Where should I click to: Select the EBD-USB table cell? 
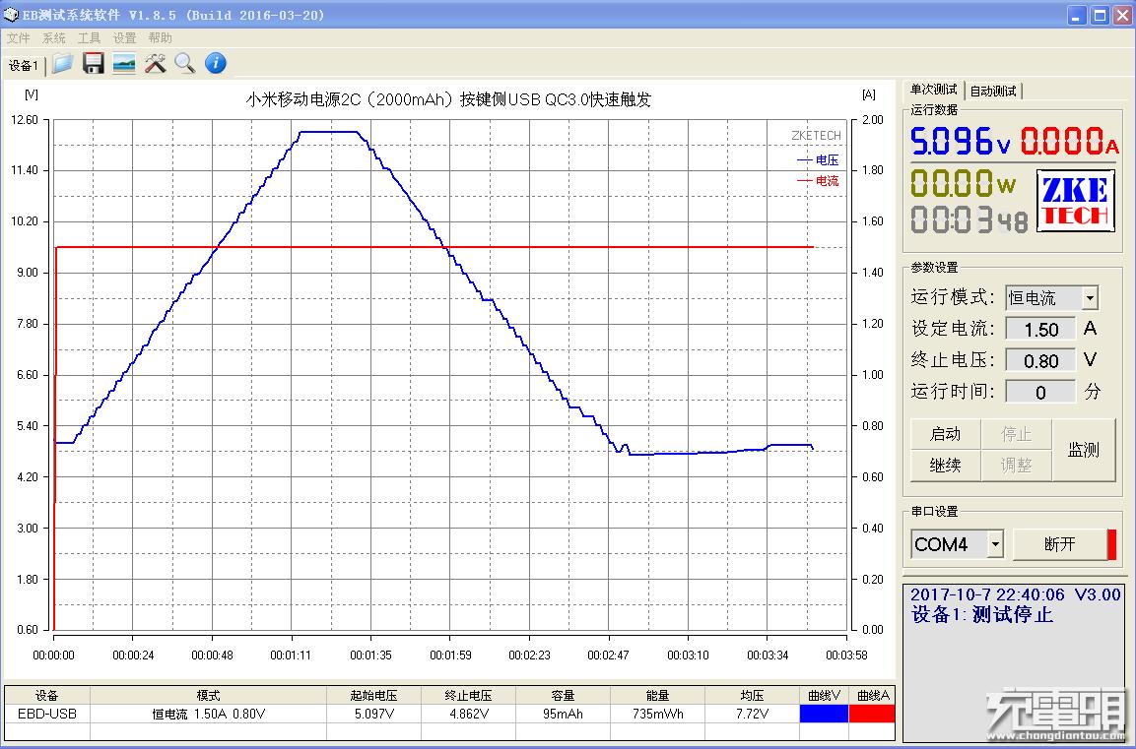tap(47, 714)
